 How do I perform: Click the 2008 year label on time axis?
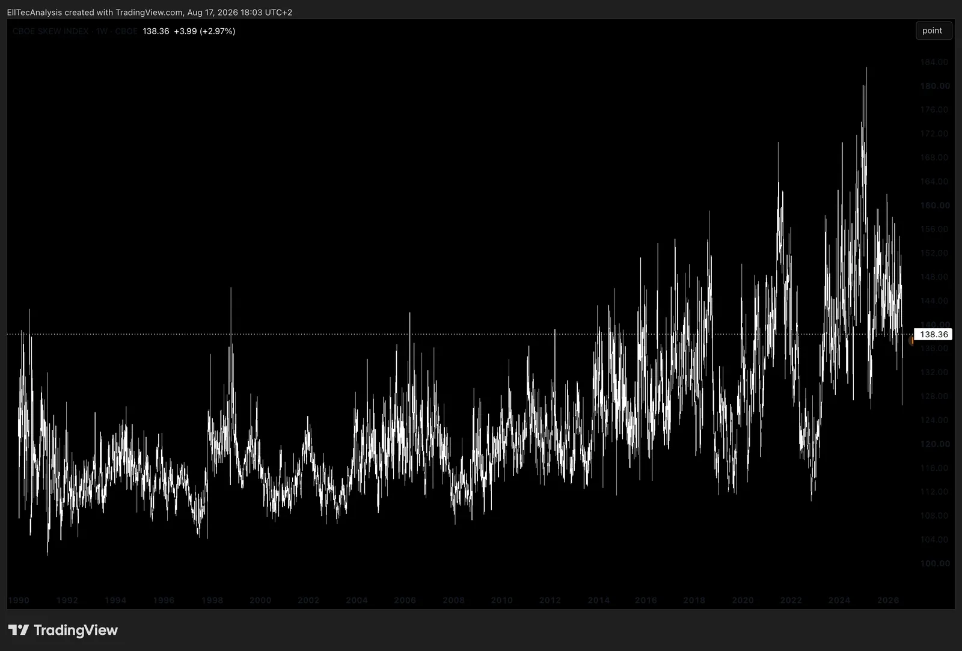coord(453,600)
